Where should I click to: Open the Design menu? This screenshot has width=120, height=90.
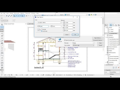[x=11, y=13]
